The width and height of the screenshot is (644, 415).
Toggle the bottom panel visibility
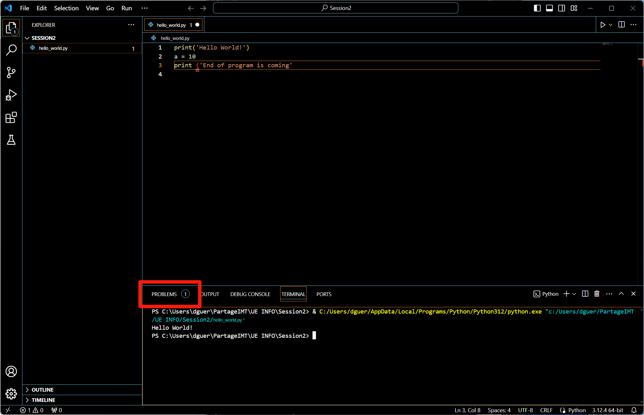549,8
